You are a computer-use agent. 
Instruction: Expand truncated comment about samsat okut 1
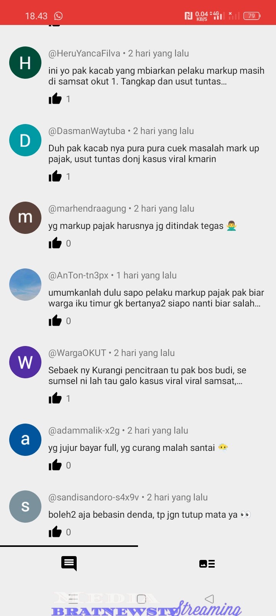[156, 76]
